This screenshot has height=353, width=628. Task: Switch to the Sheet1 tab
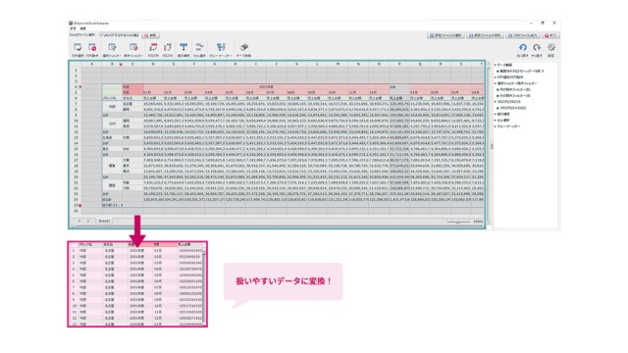click(x=104, y=221)
